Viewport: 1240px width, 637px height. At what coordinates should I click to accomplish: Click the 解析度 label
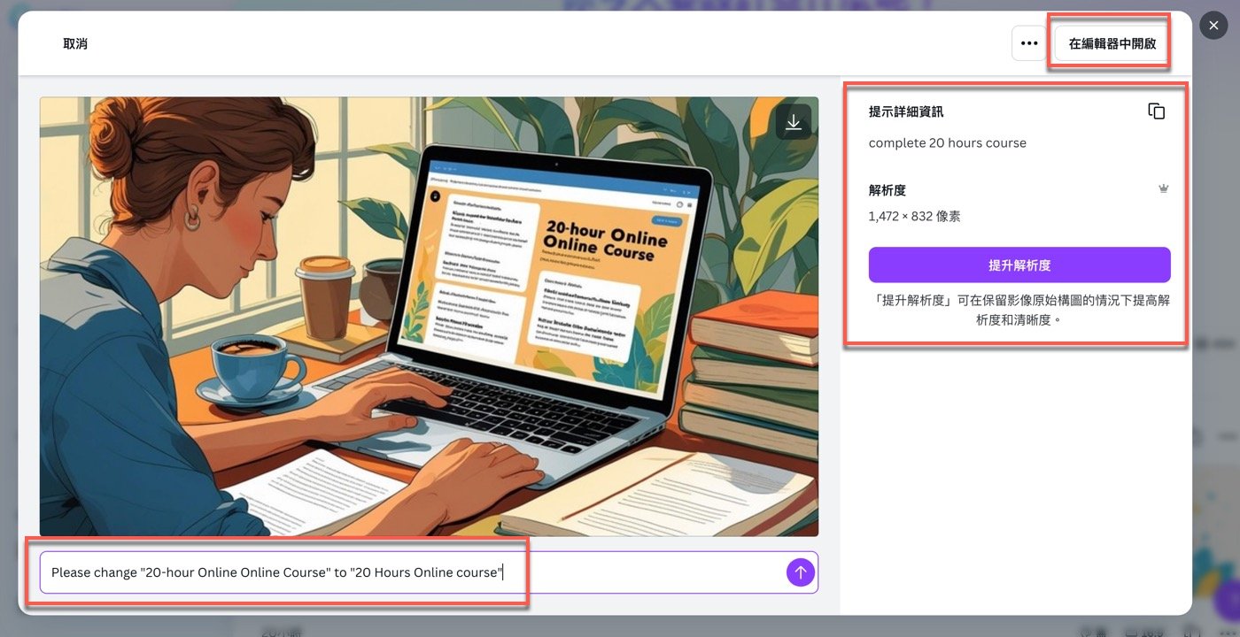(887, 190)
